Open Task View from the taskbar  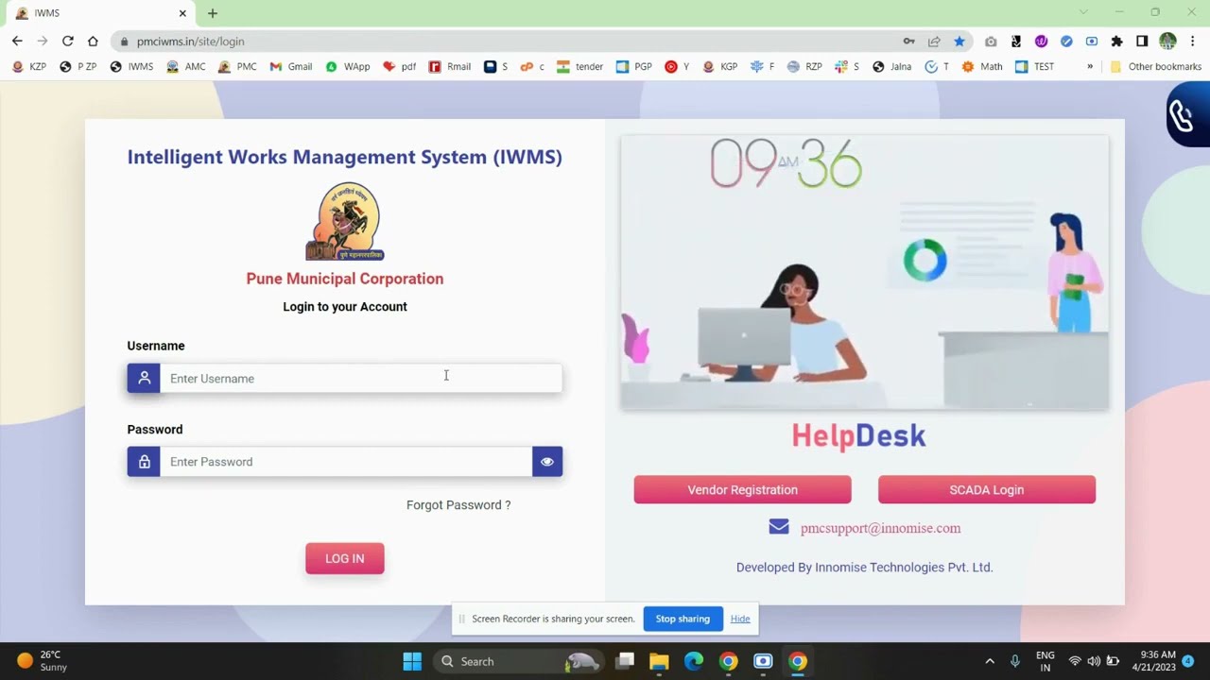(x=625, y=661)
